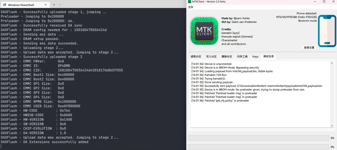
Task: Click 'Phone detected:' label
Action: (x=307, y=13)
